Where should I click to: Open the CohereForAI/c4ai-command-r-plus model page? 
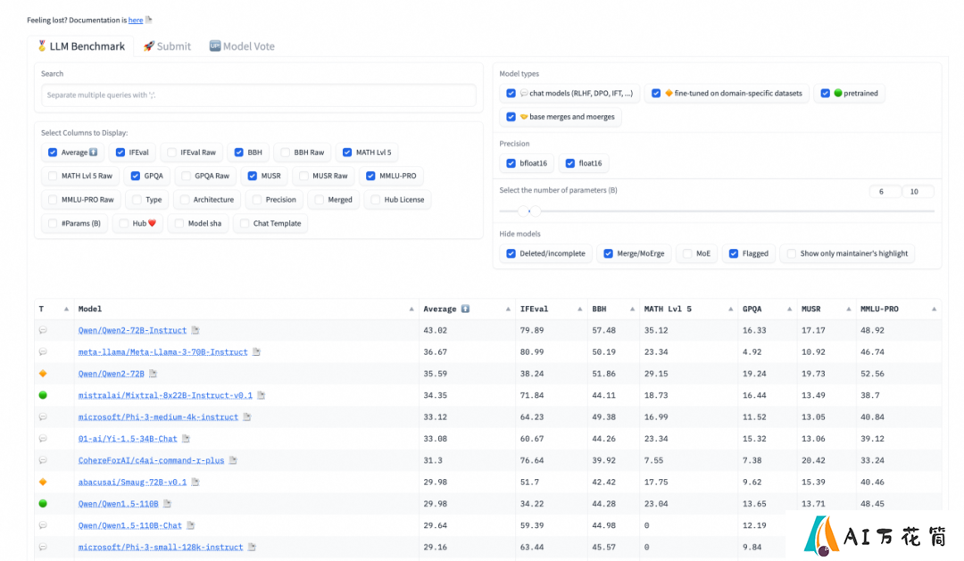click(151, 460)
